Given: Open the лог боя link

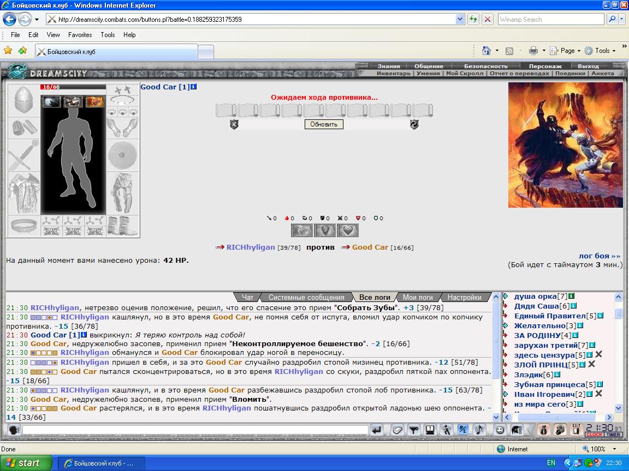Looking at the screenshot, I should [x=600, y=256].
